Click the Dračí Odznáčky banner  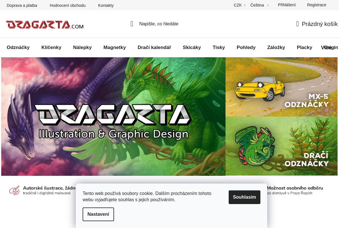[x=282, y=146]
